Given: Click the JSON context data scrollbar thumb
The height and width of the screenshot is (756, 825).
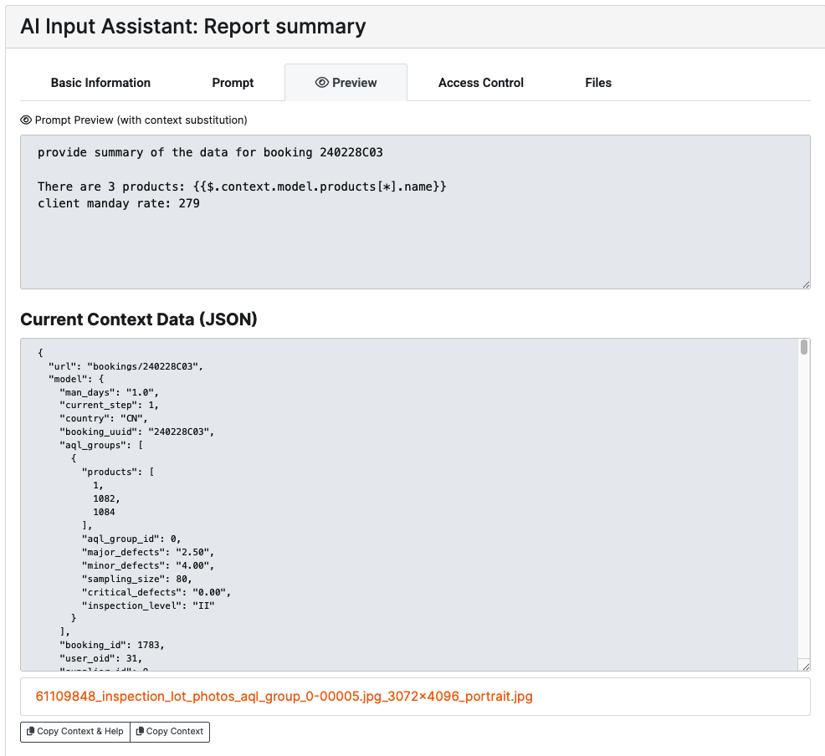Looking at the screenshot, I should (x=804, y=347).
